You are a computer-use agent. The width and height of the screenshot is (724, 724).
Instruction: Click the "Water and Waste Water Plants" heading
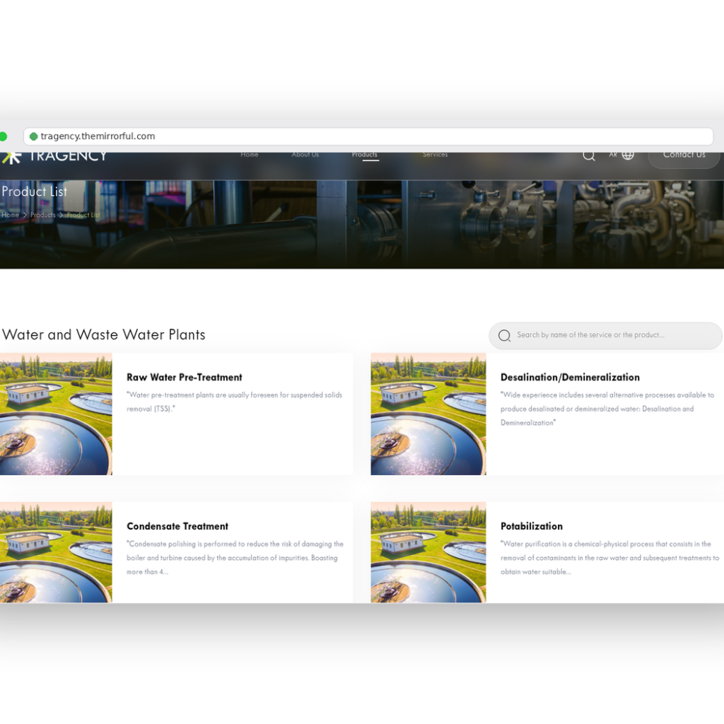[104, 334]
